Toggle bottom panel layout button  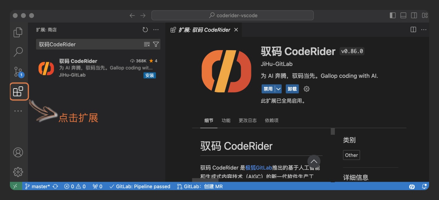403,15
